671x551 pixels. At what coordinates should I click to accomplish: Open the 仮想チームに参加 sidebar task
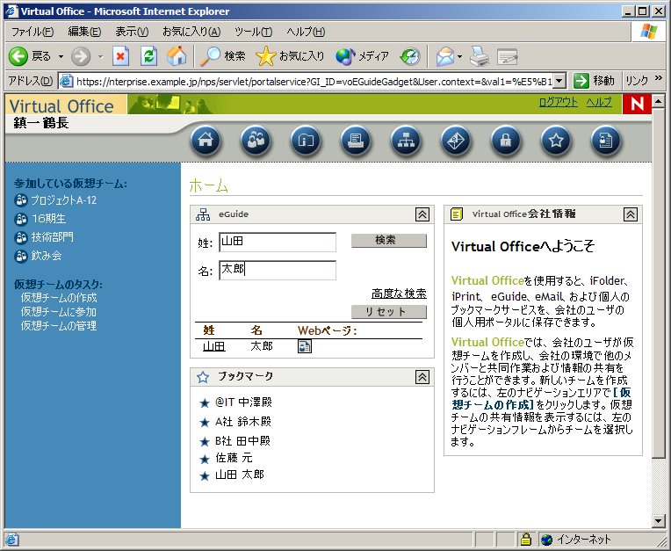(59, 312)
